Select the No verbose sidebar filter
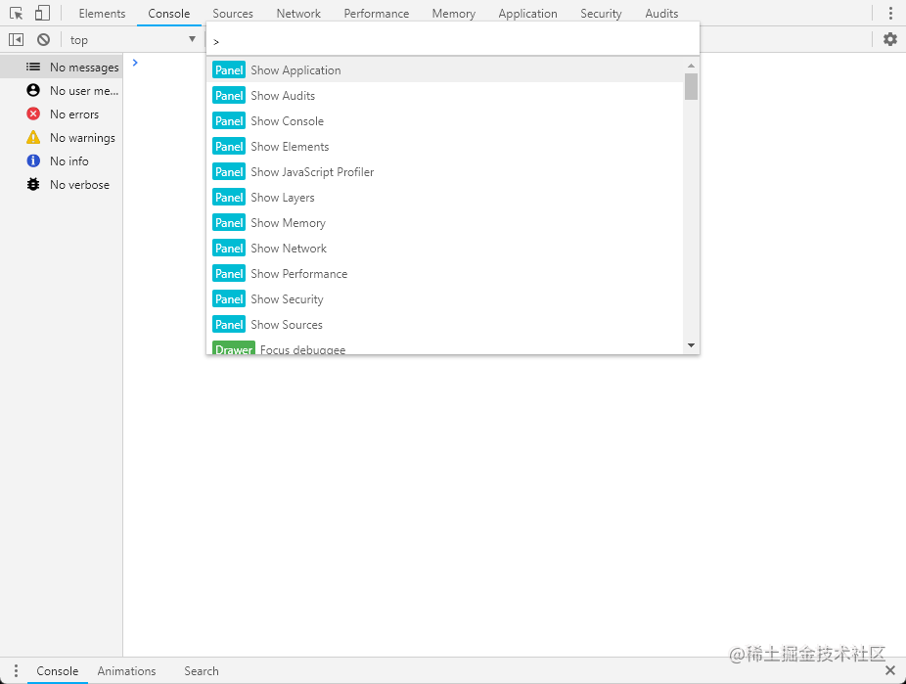This screenshot has width=906, height=684. tap(62, 184)
